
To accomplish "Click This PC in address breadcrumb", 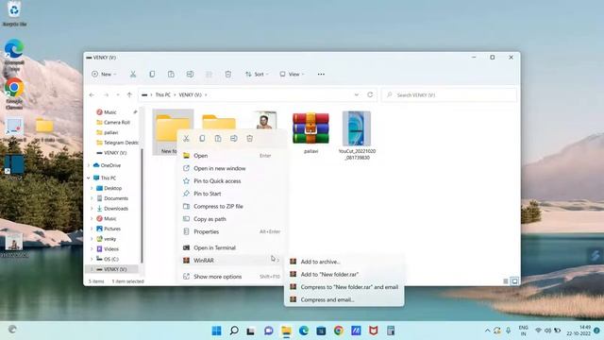I will click(162, 94).
